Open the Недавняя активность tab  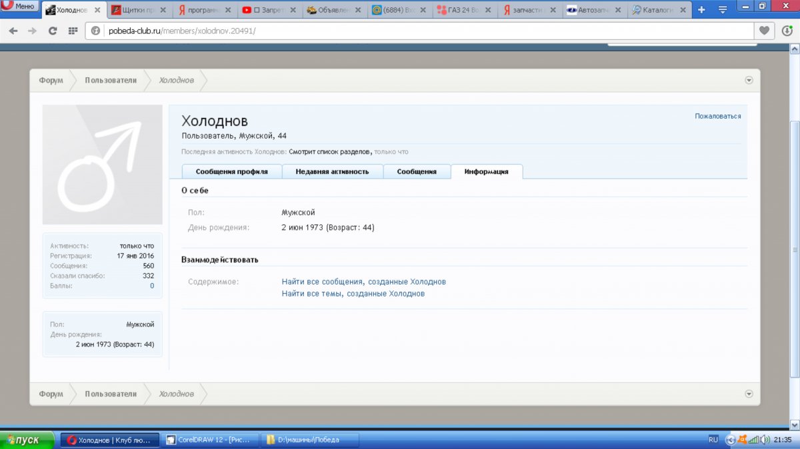(x=333, y=171)
